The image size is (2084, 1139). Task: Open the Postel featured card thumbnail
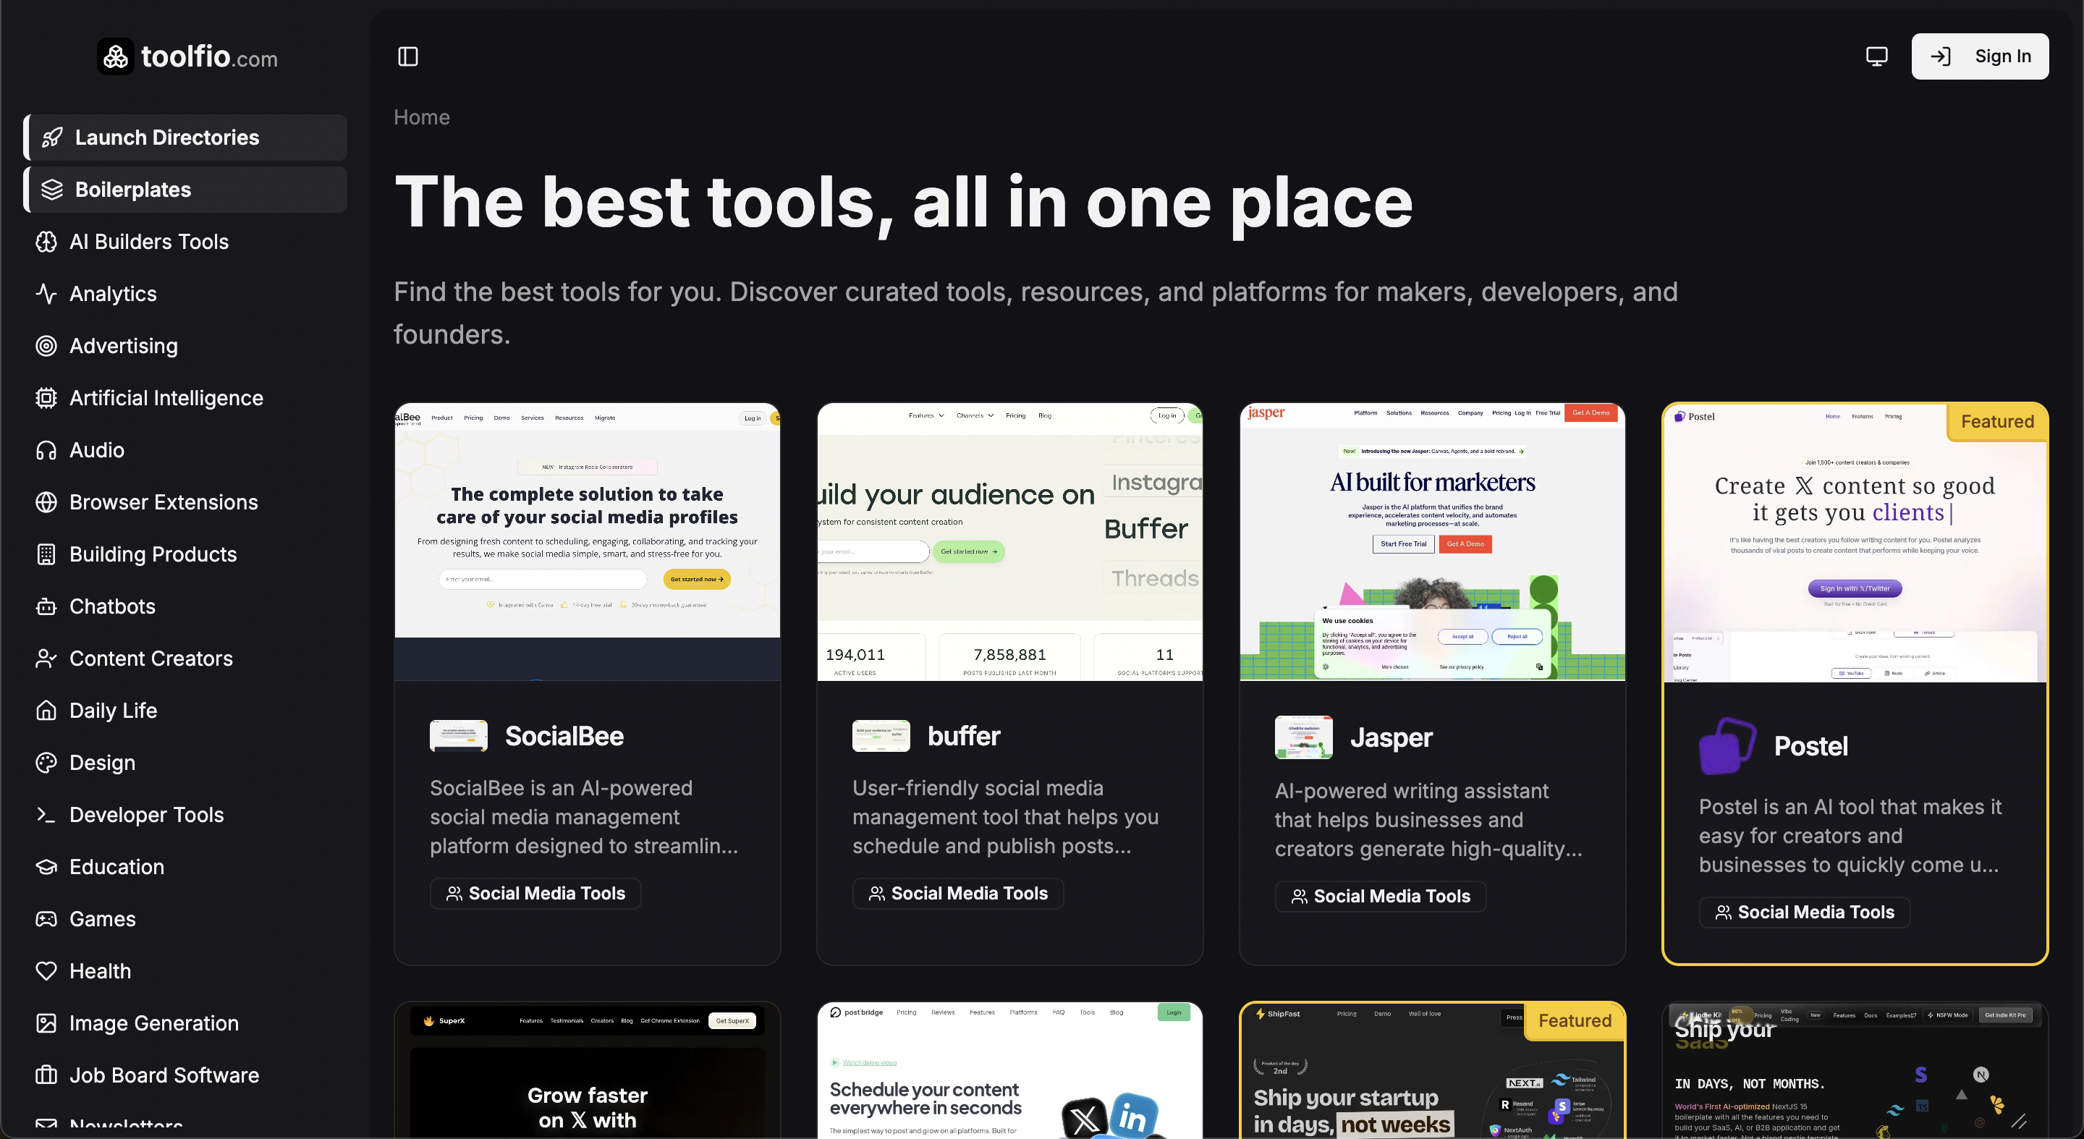click(x=1853, y=542)
